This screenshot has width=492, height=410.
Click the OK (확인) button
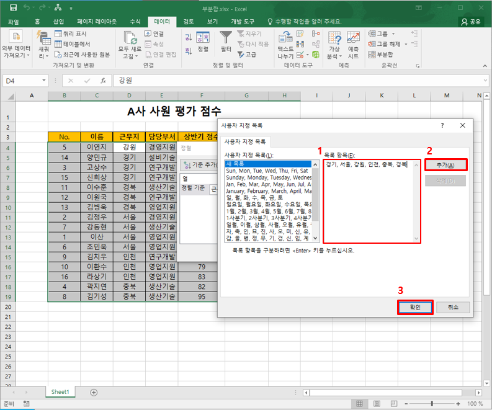(x=415, y=307)
